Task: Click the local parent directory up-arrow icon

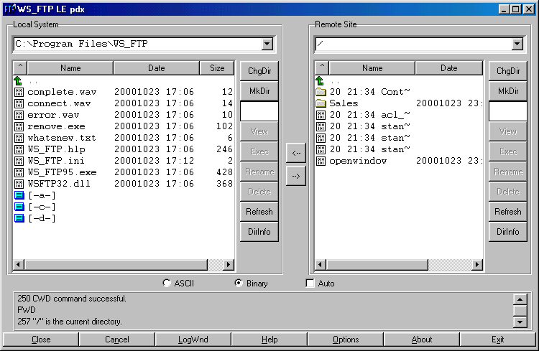Action: pos(19,81)
